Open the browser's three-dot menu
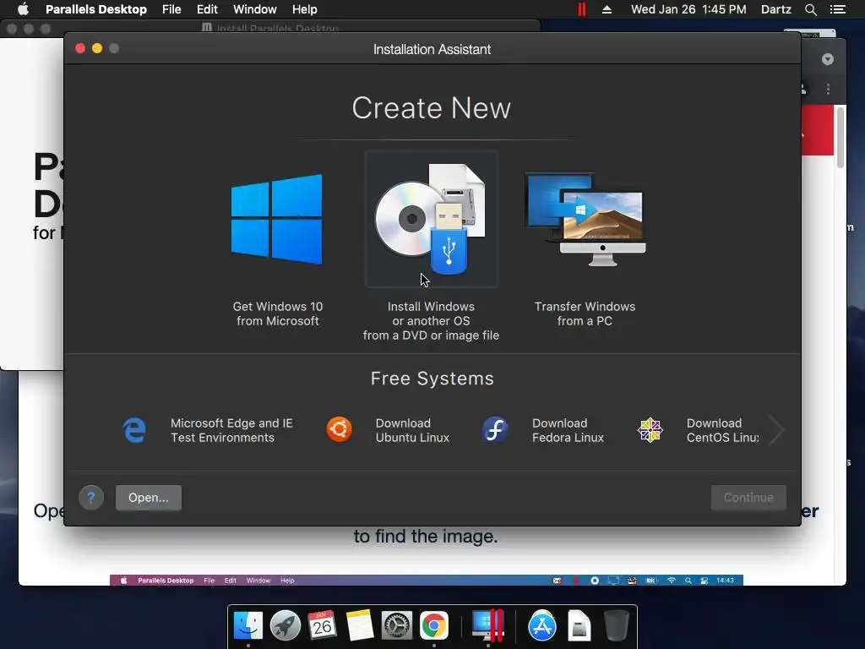This screenshot has width=865, height=649. (828, 89)
